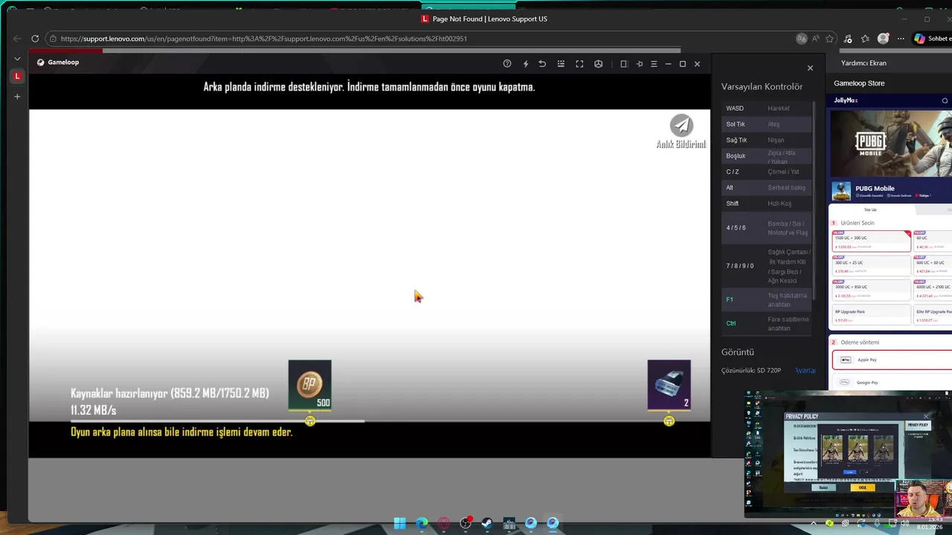Open the keymapping keyboard icon
Screen dimensions: 952x535
(x=561, y=64)
